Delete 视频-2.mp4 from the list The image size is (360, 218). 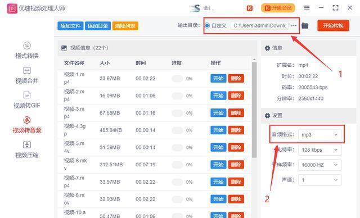coord(236,96)
